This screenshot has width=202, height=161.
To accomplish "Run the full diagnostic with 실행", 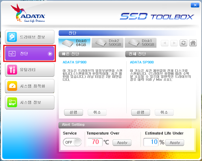I will [141, 112].
